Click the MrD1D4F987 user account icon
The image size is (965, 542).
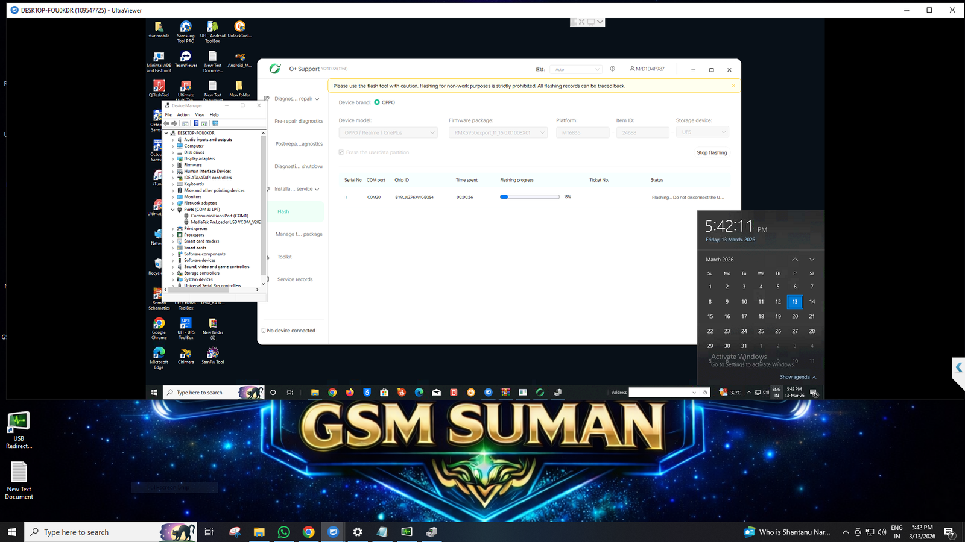click(x=632, y=69)
